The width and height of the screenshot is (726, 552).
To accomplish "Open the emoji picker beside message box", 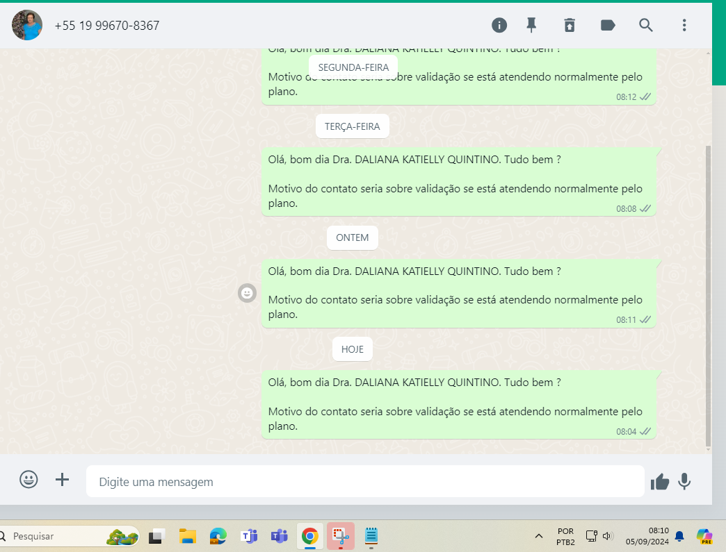I will coord(29,480).
